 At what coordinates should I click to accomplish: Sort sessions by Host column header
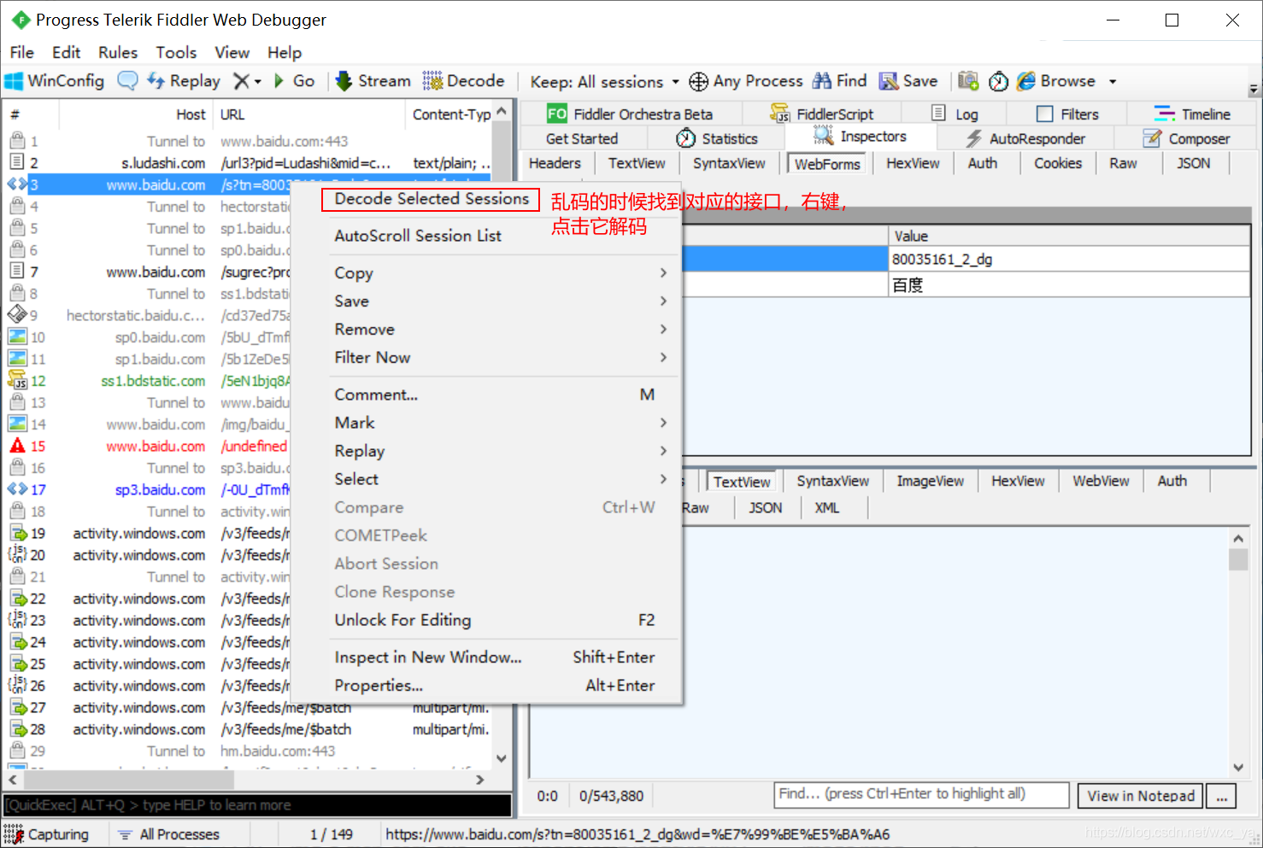click(x=135, y=114)
